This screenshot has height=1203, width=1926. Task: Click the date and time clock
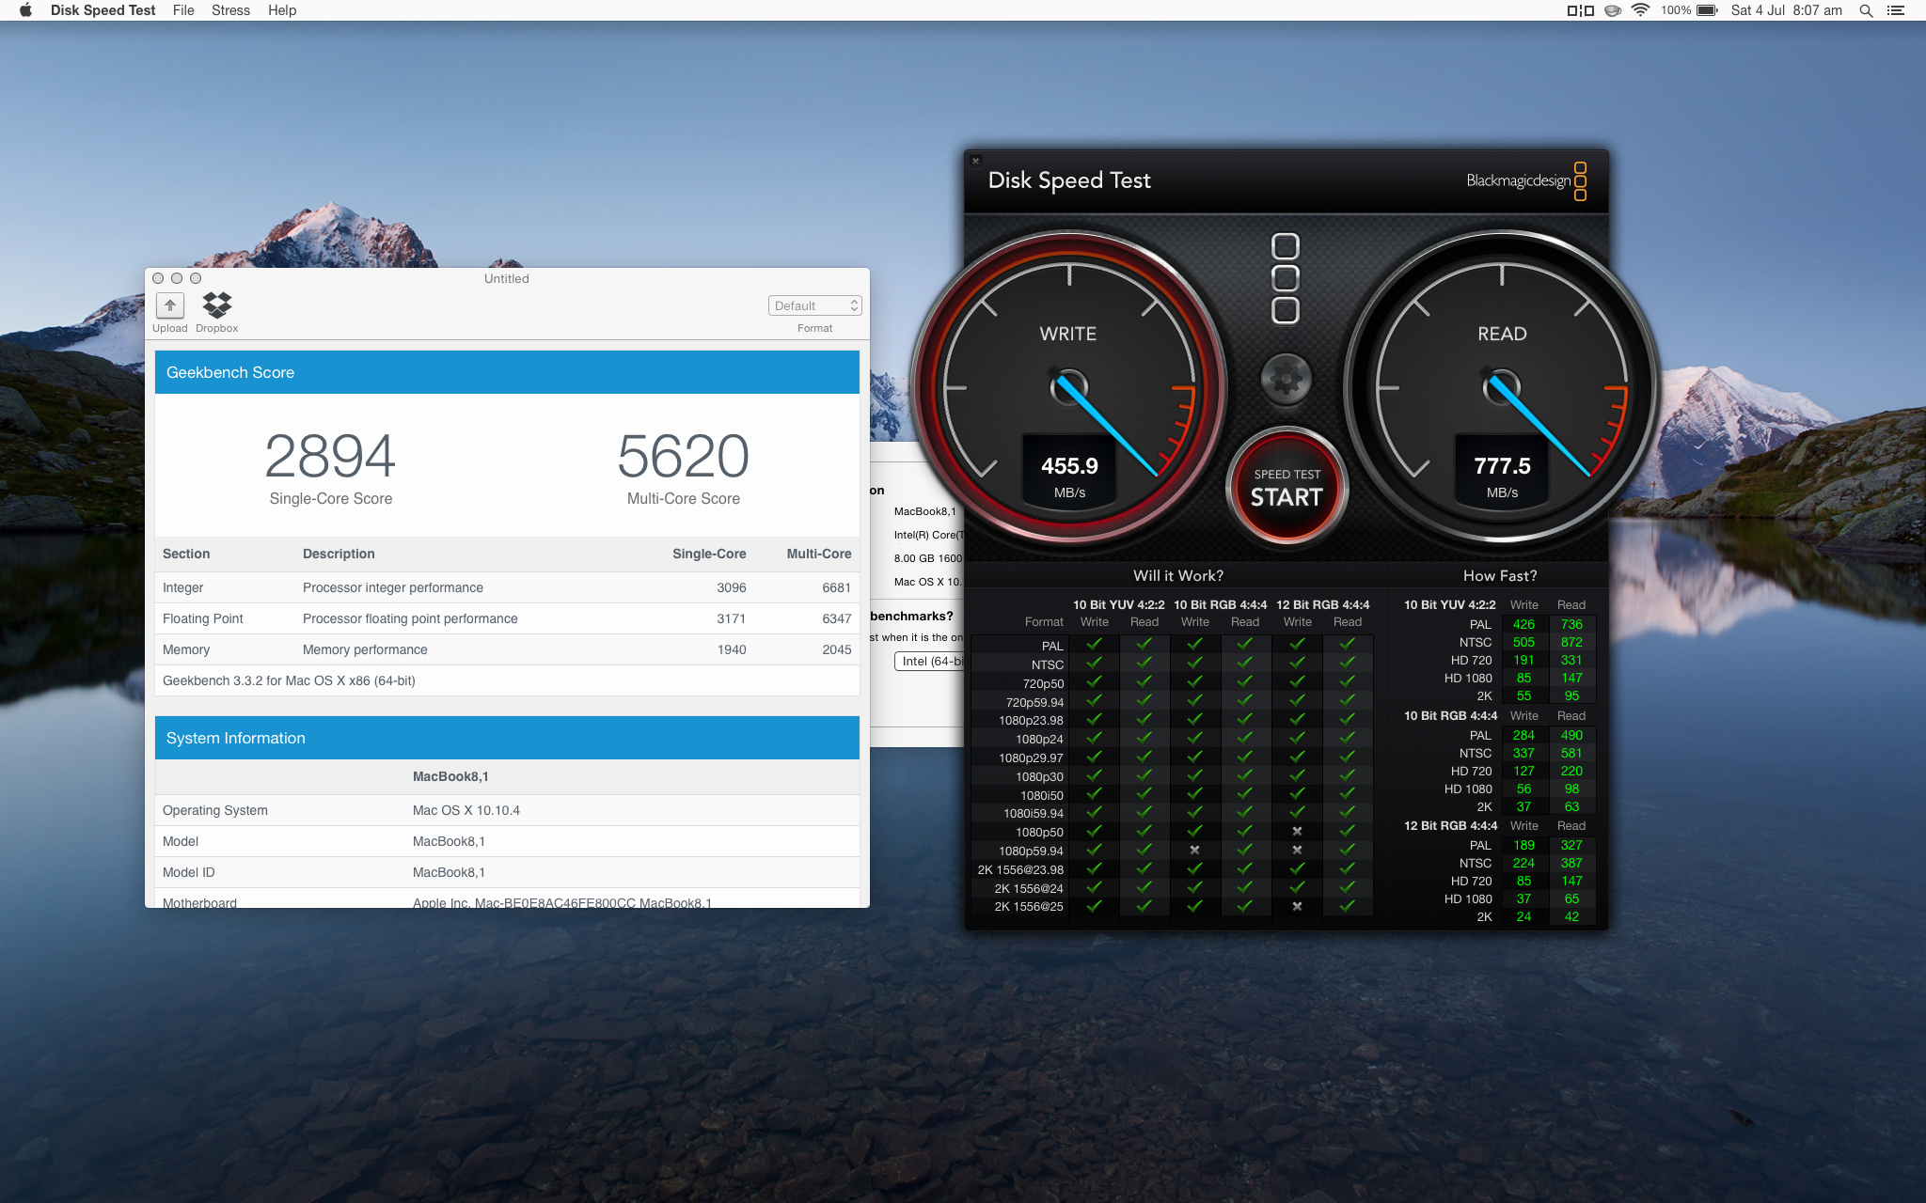(1786, 10)
